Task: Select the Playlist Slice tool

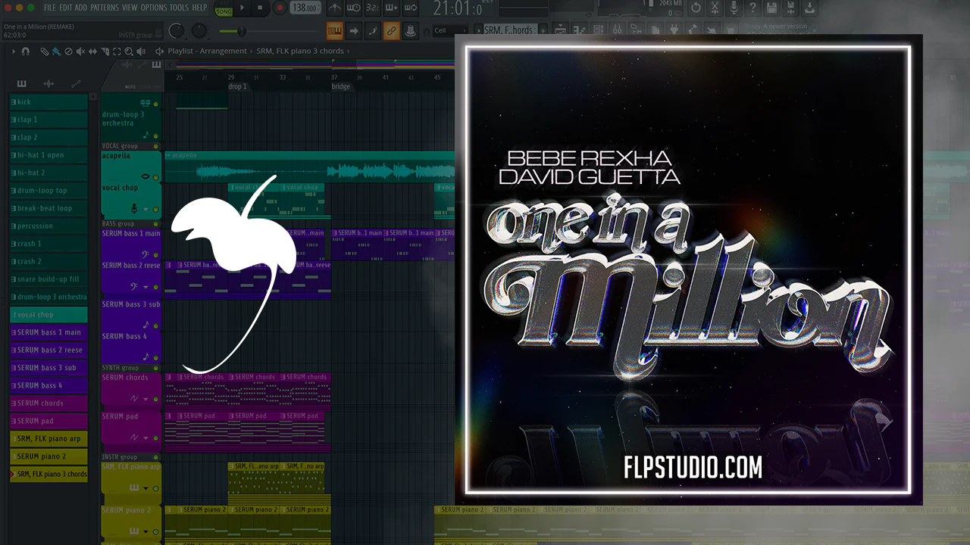Action: click(105, 51)
